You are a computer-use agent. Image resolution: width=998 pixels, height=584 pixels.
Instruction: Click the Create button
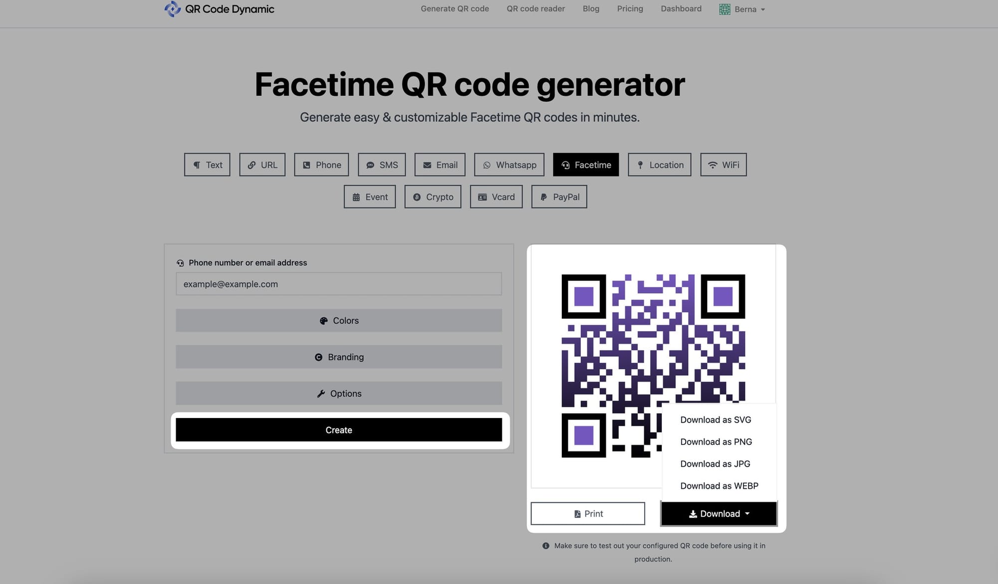click(x=339, y=430)
